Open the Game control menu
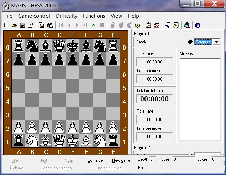 click(x=34, y=16)
